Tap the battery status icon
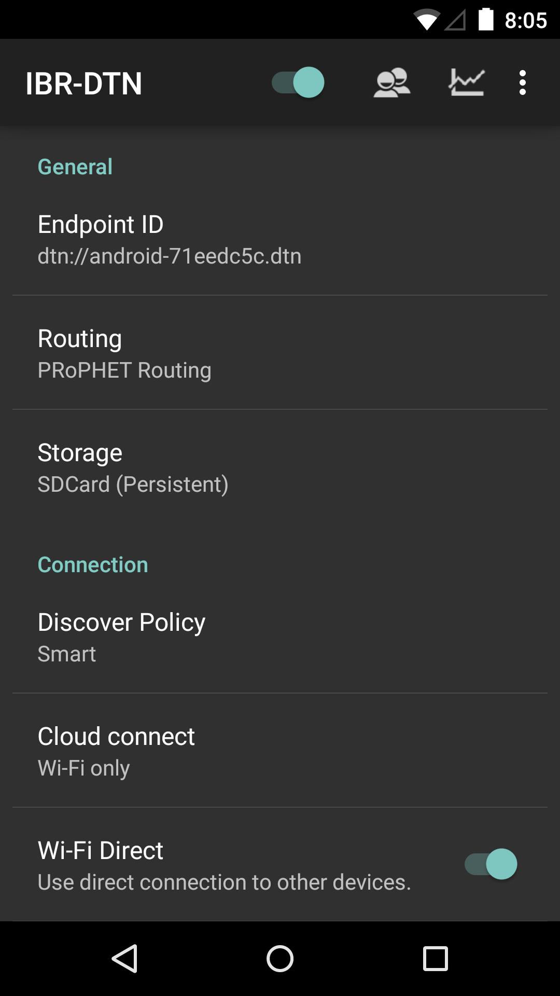Screen dimensions: 560x996 coord(485,20)
